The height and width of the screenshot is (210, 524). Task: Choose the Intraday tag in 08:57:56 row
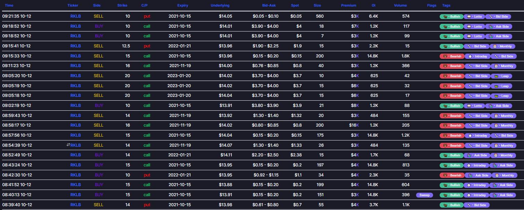click(x=477, y=136)
